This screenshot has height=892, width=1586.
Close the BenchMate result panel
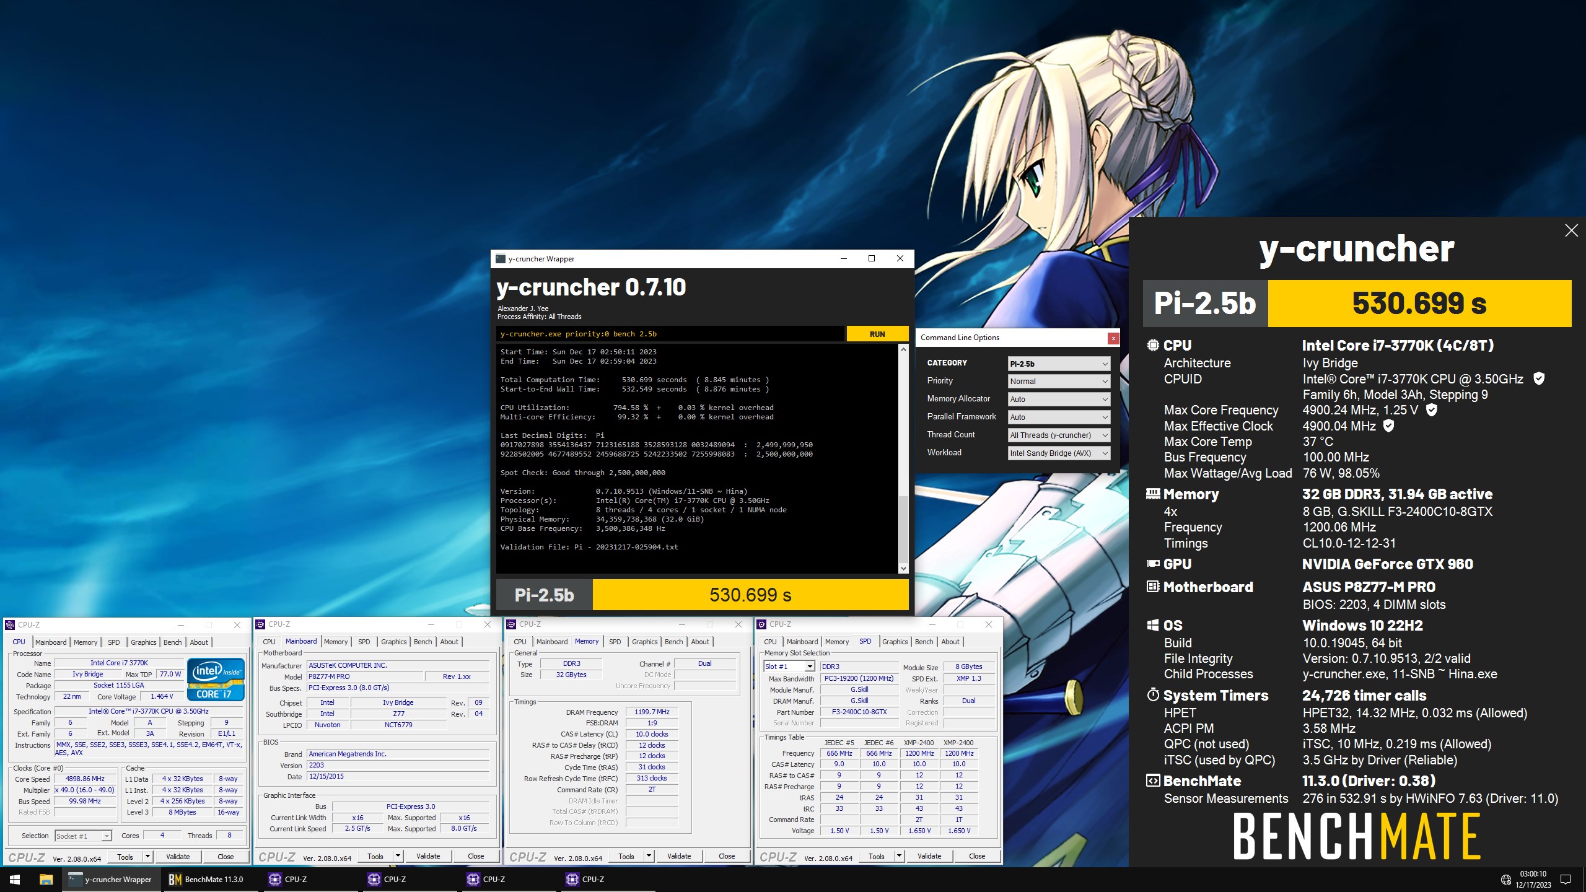(x=1571, y=230)
